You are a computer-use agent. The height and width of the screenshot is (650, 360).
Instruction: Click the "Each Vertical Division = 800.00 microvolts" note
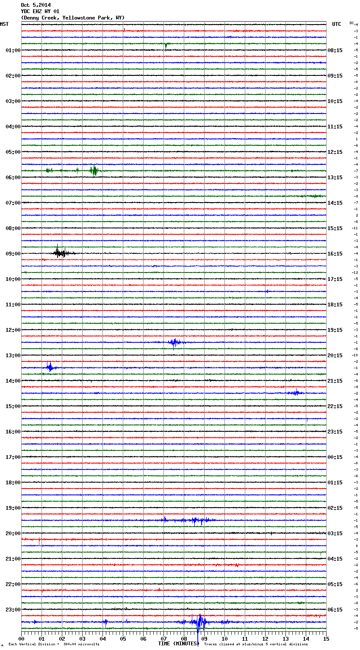click(x=54, y=644)
